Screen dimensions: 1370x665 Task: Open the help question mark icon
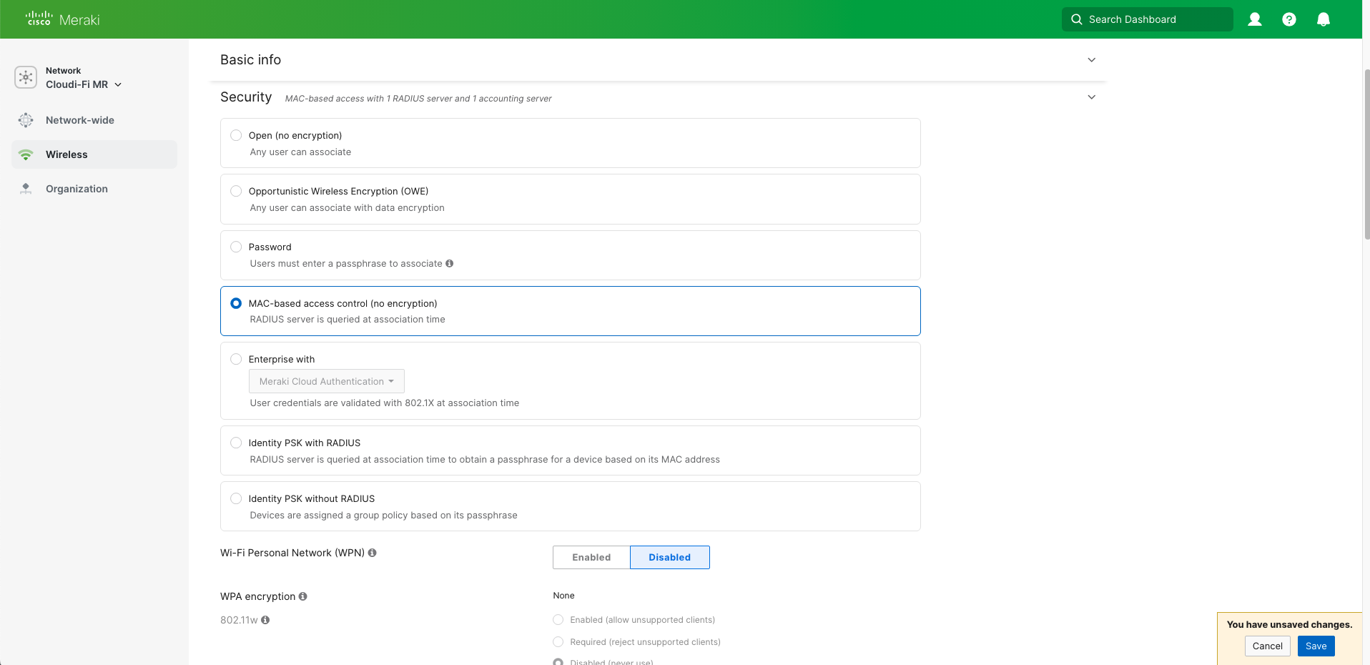click(x=1289, y=19)
